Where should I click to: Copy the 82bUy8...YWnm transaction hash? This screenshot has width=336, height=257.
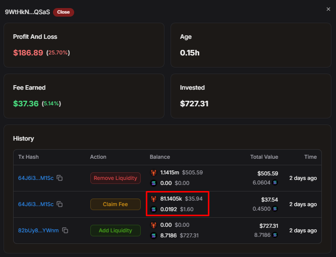(65, 230)
